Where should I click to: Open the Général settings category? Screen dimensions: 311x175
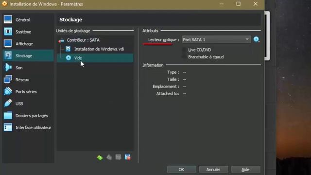click(x=28, y=20)
